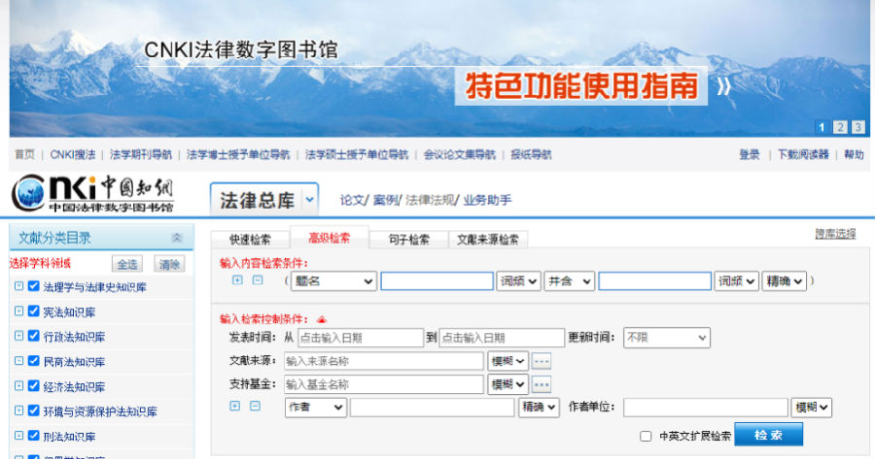875x459 pixels.
Task: Open 作者单位 模糊 dropdown
Action: (x=811, y=408)
